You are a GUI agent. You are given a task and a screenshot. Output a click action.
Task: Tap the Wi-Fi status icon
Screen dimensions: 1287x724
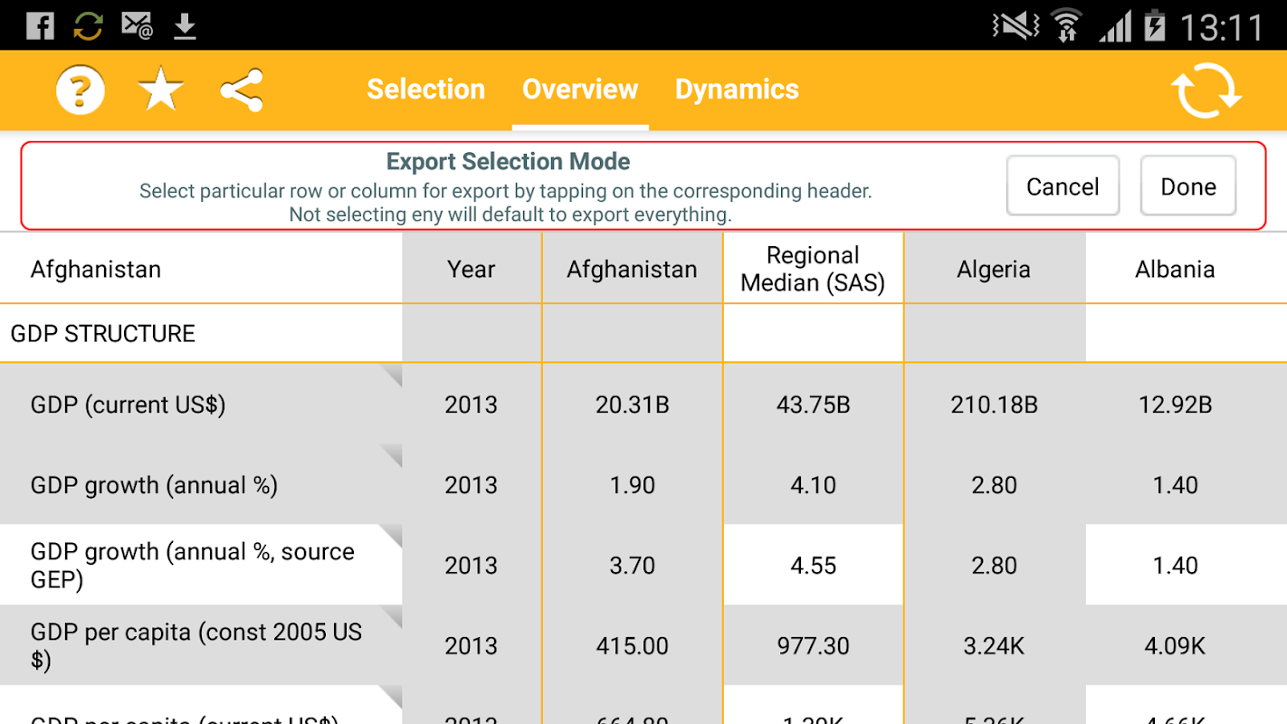coord(1067,25)
